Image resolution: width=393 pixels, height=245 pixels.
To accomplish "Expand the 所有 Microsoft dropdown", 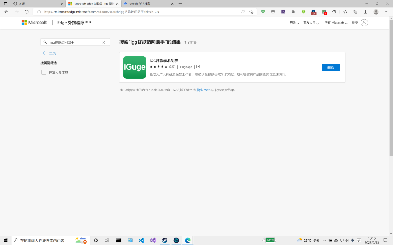I will [x=336, y=23].
